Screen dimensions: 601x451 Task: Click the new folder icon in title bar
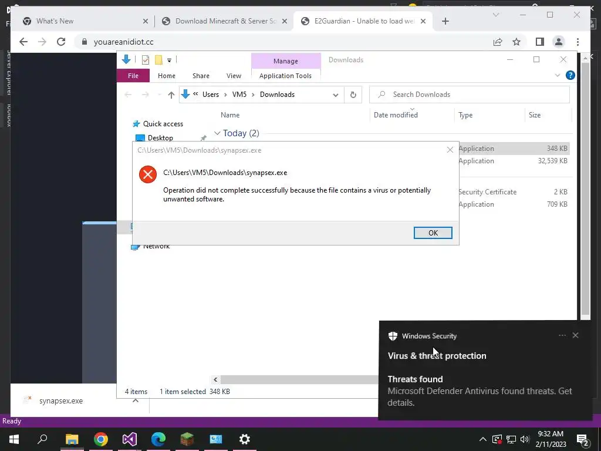click(x=158, y=59)
